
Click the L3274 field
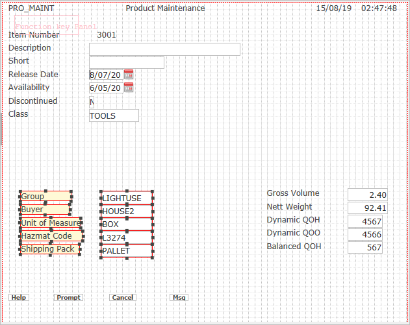pyautogui.click(x=127, y=237)
